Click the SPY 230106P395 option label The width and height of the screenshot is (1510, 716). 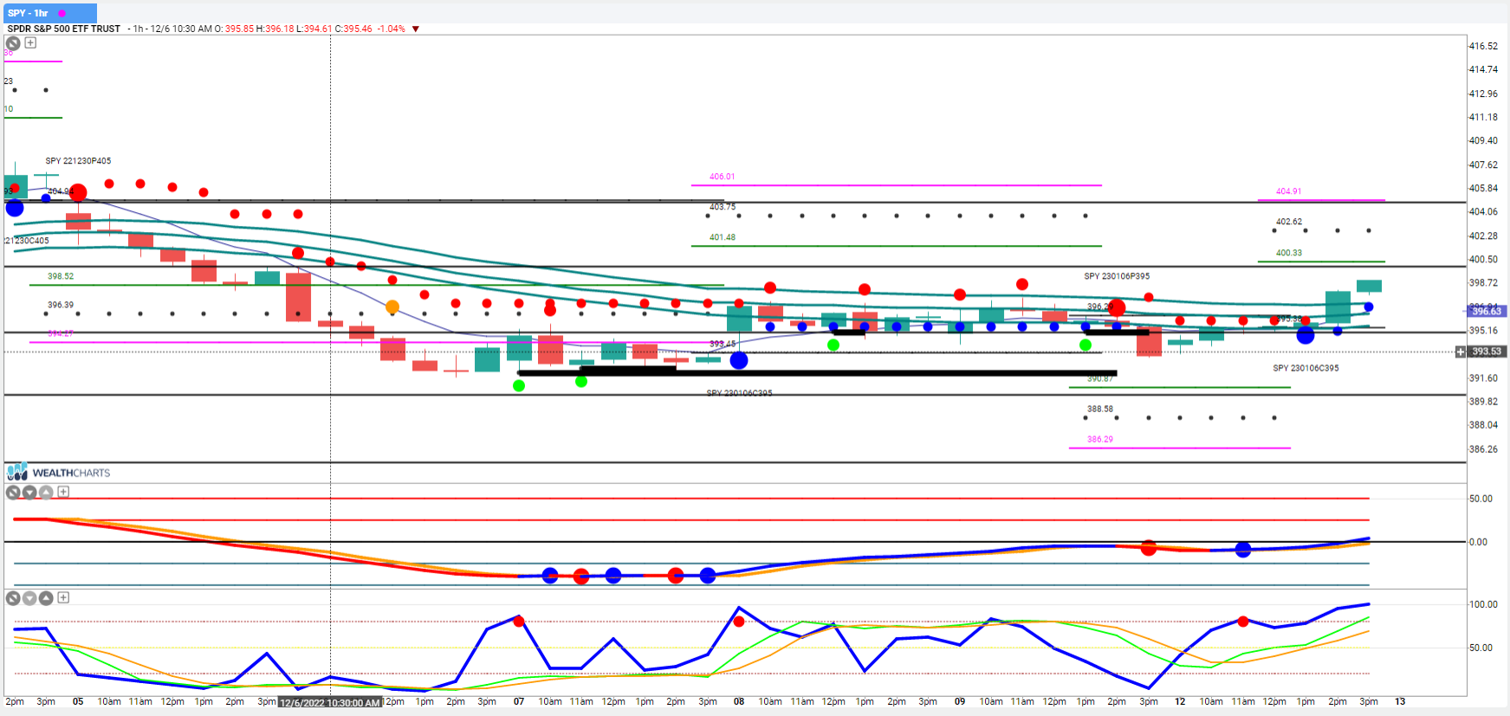(1117, 276)
